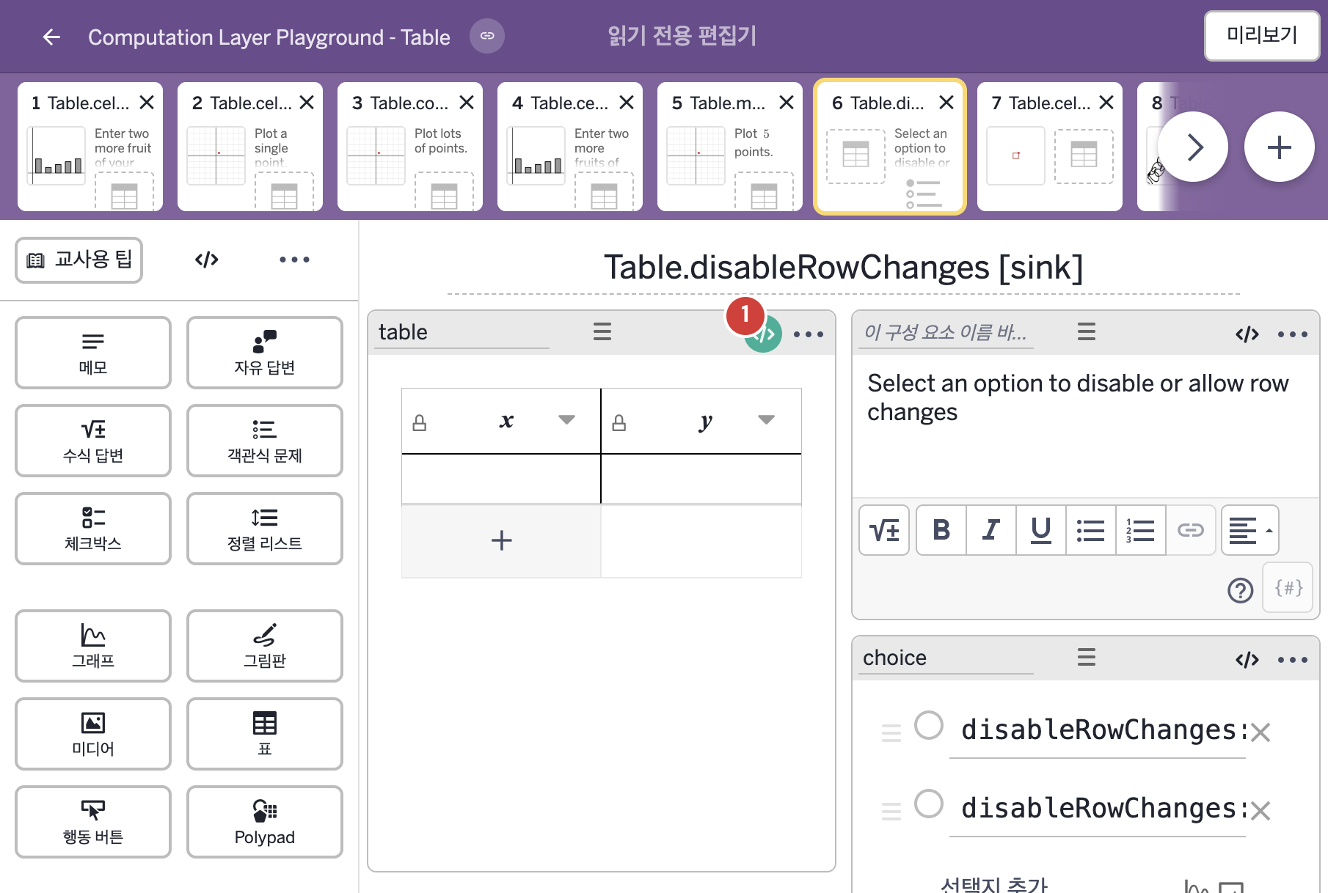Insert a variable with the {#} button
This screenshot has width=1328, height=893.
click(1288, 588)
